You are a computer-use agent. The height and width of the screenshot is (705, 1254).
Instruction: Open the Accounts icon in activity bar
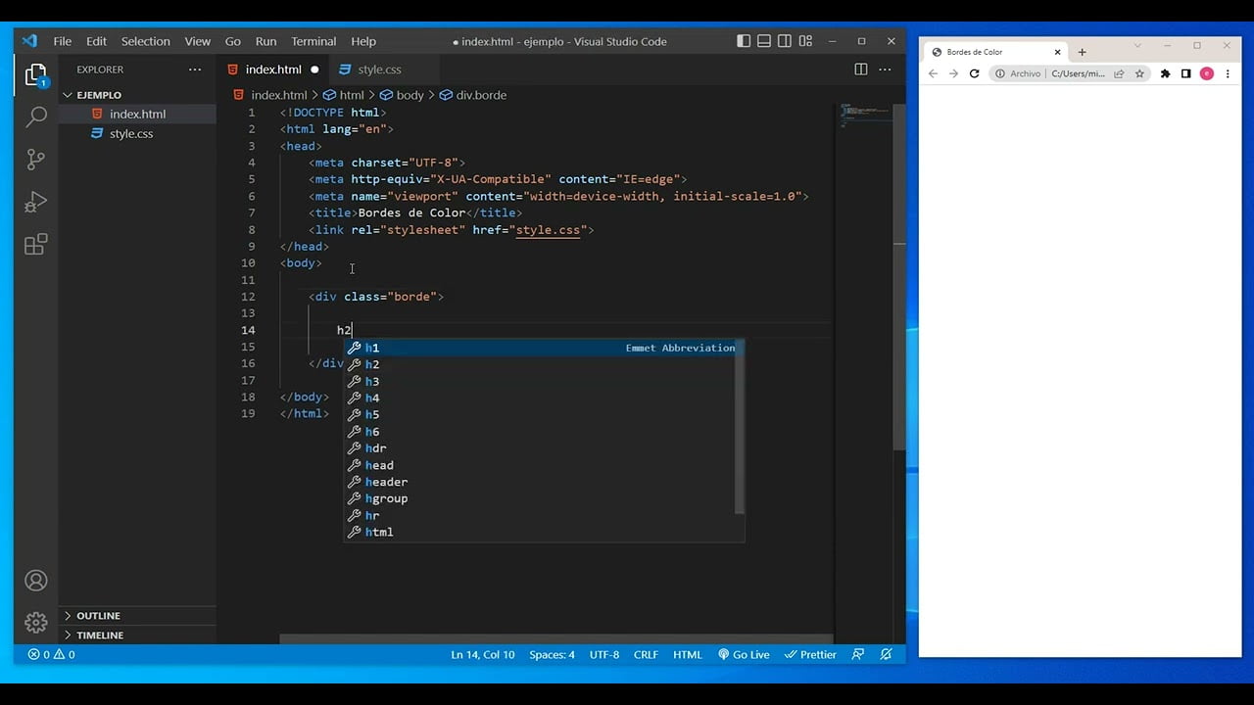(36, 581)
